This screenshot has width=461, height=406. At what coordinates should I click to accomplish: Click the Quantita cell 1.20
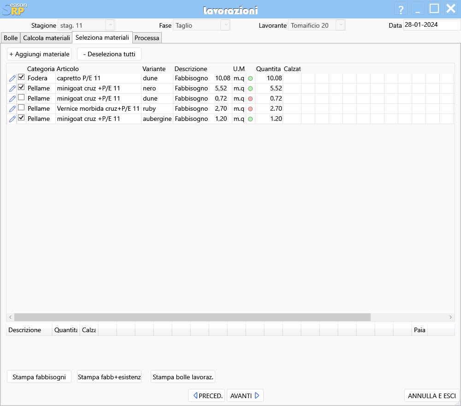pos(269,119)
